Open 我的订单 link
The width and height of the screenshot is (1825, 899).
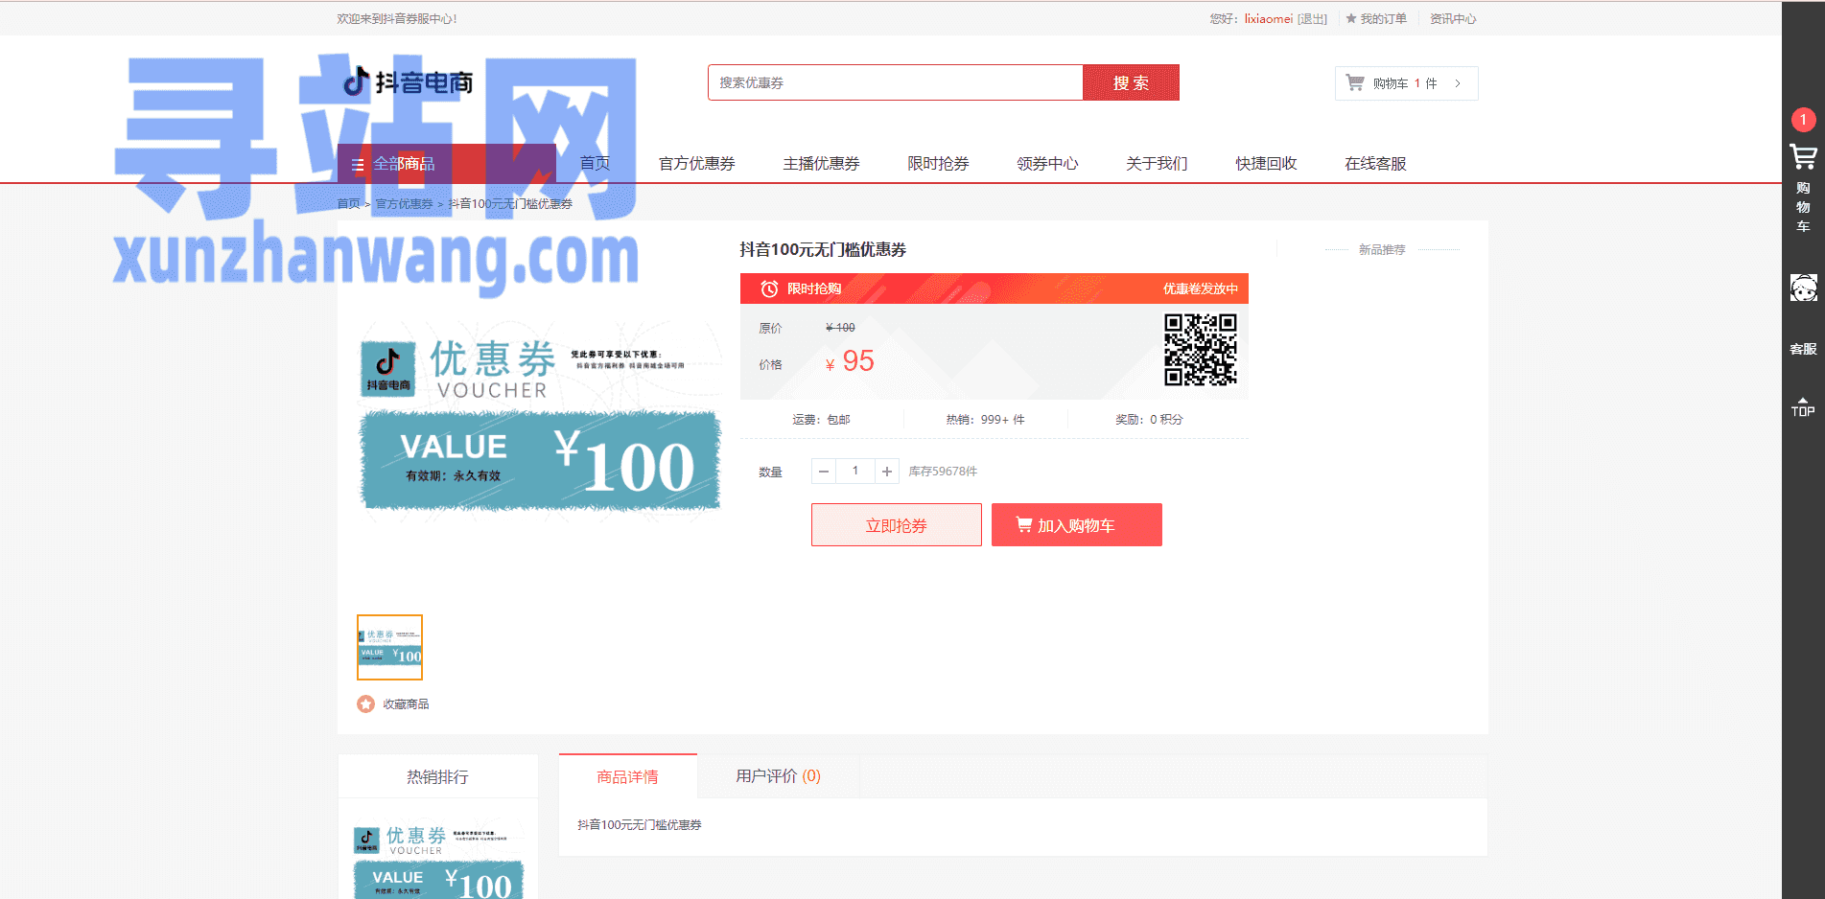(1384, 18)
